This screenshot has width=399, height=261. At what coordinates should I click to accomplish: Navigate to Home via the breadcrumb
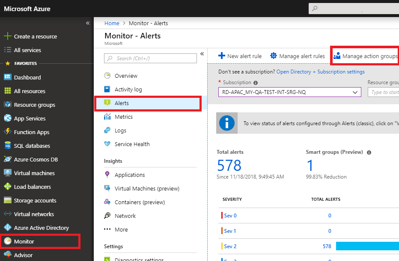pos(112,23)
